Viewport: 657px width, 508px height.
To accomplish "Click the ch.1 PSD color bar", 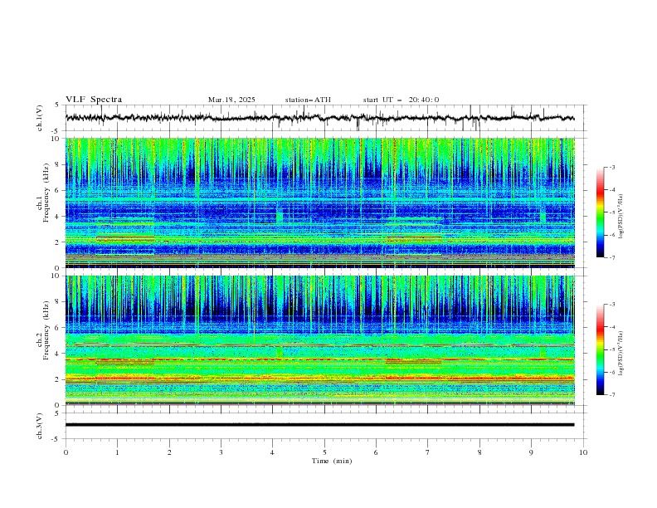I will click(x=600, y=212).
